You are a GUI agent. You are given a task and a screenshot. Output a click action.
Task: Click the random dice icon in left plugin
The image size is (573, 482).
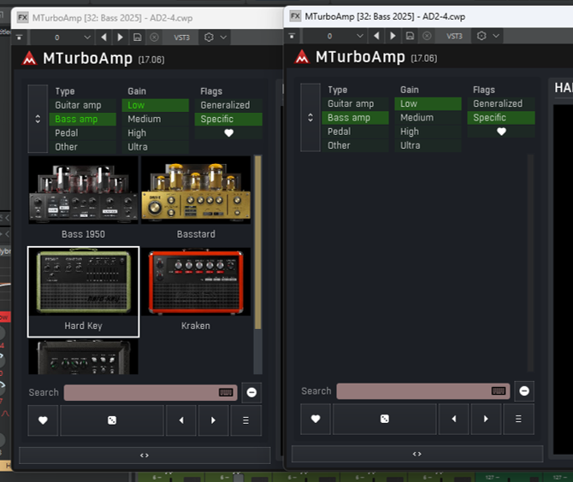(x=112, y=420)
